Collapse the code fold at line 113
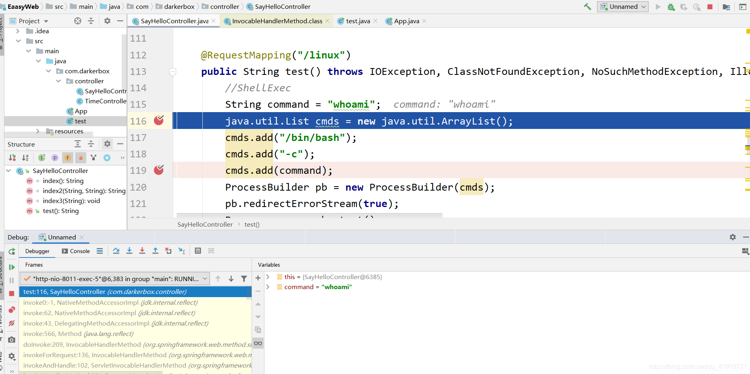750x374 pixels. pos(173,72)
